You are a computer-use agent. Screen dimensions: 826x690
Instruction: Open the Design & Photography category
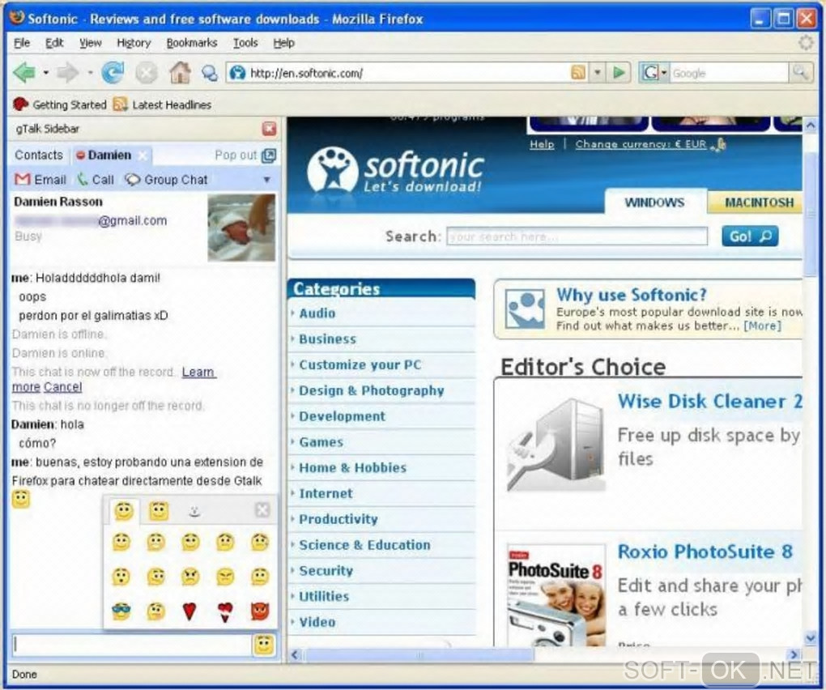tap(372, 390)
